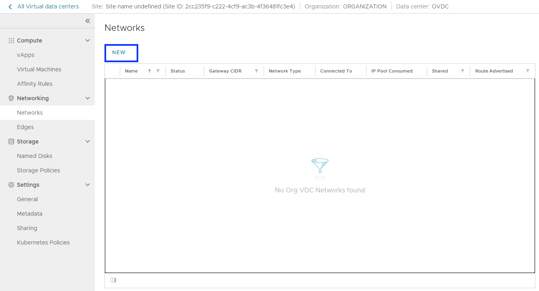Navigate to Affinity Rules
Screen dimensions: 539x291
click(35, 84)
